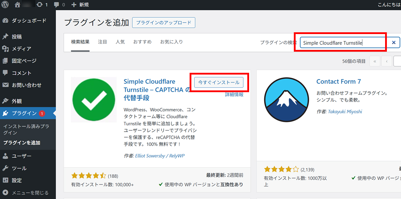Image resolution: width=401 pixels, height=199 pixels.
Task: Open the updates refresh icon
Action: [x=39, y=5]
